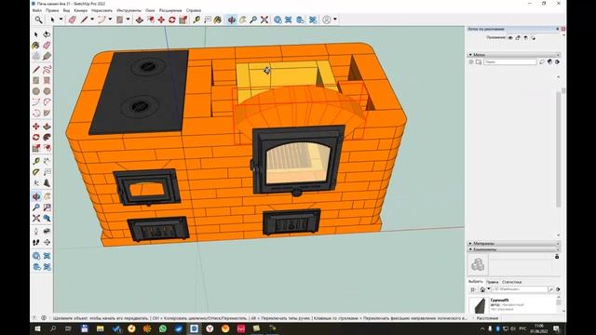Open the Select tool dropdown arrow
Viewport: 596px width, 335px height.
point(61,20)
